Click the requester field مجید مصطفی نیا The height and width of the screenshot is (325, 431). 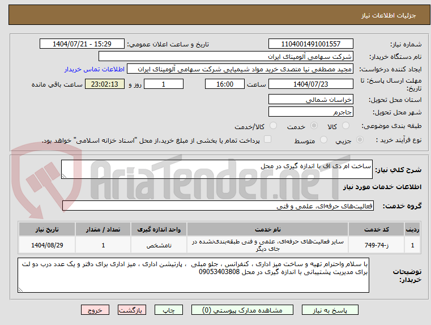click(240, 69)
